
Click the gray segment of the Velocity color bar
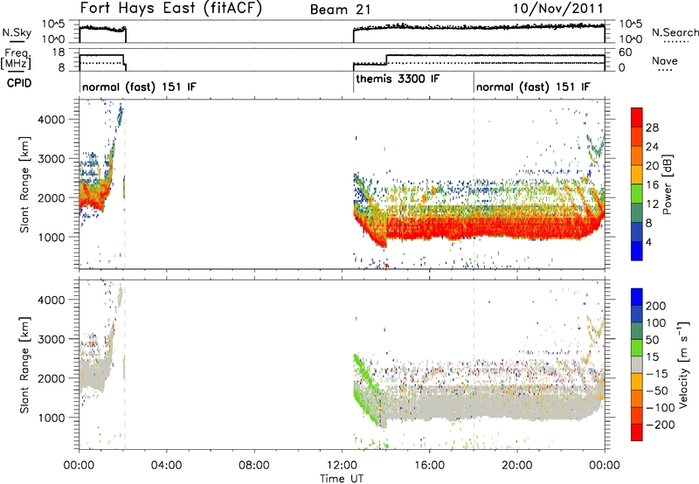[637, 364]
